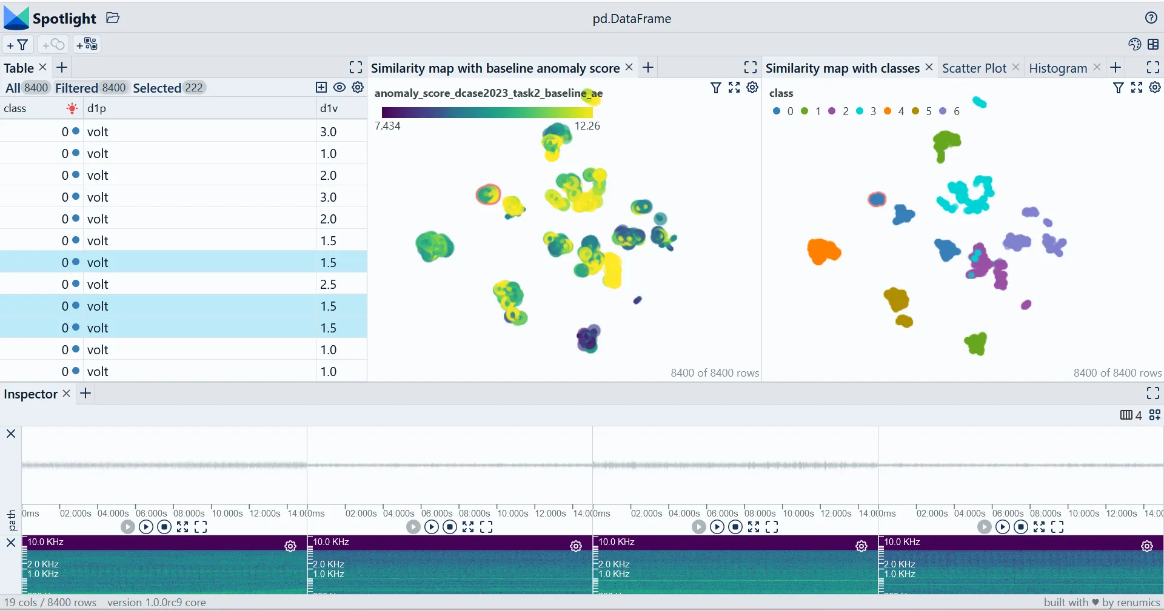Open settings of the classes similarity map
Viewport: 1164px width, 611px height.
click(1155, 88)
